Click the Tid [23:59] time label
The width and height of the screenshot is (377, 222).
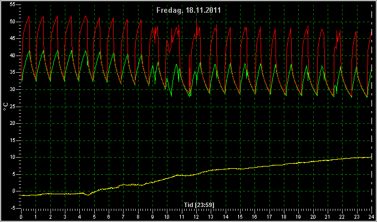[x=199, y=205]
